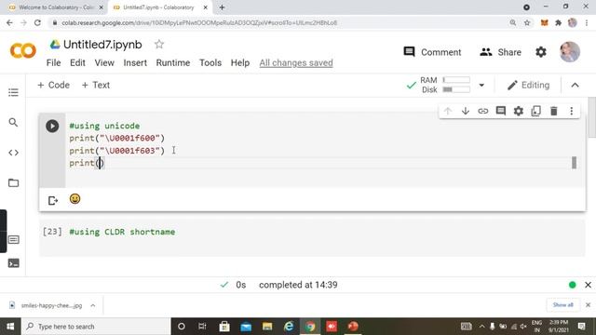This screenshot has width=596, height=335.
Task: Close the Untitled7.ipynb browser tab
Action: click(x=205, y=7)
